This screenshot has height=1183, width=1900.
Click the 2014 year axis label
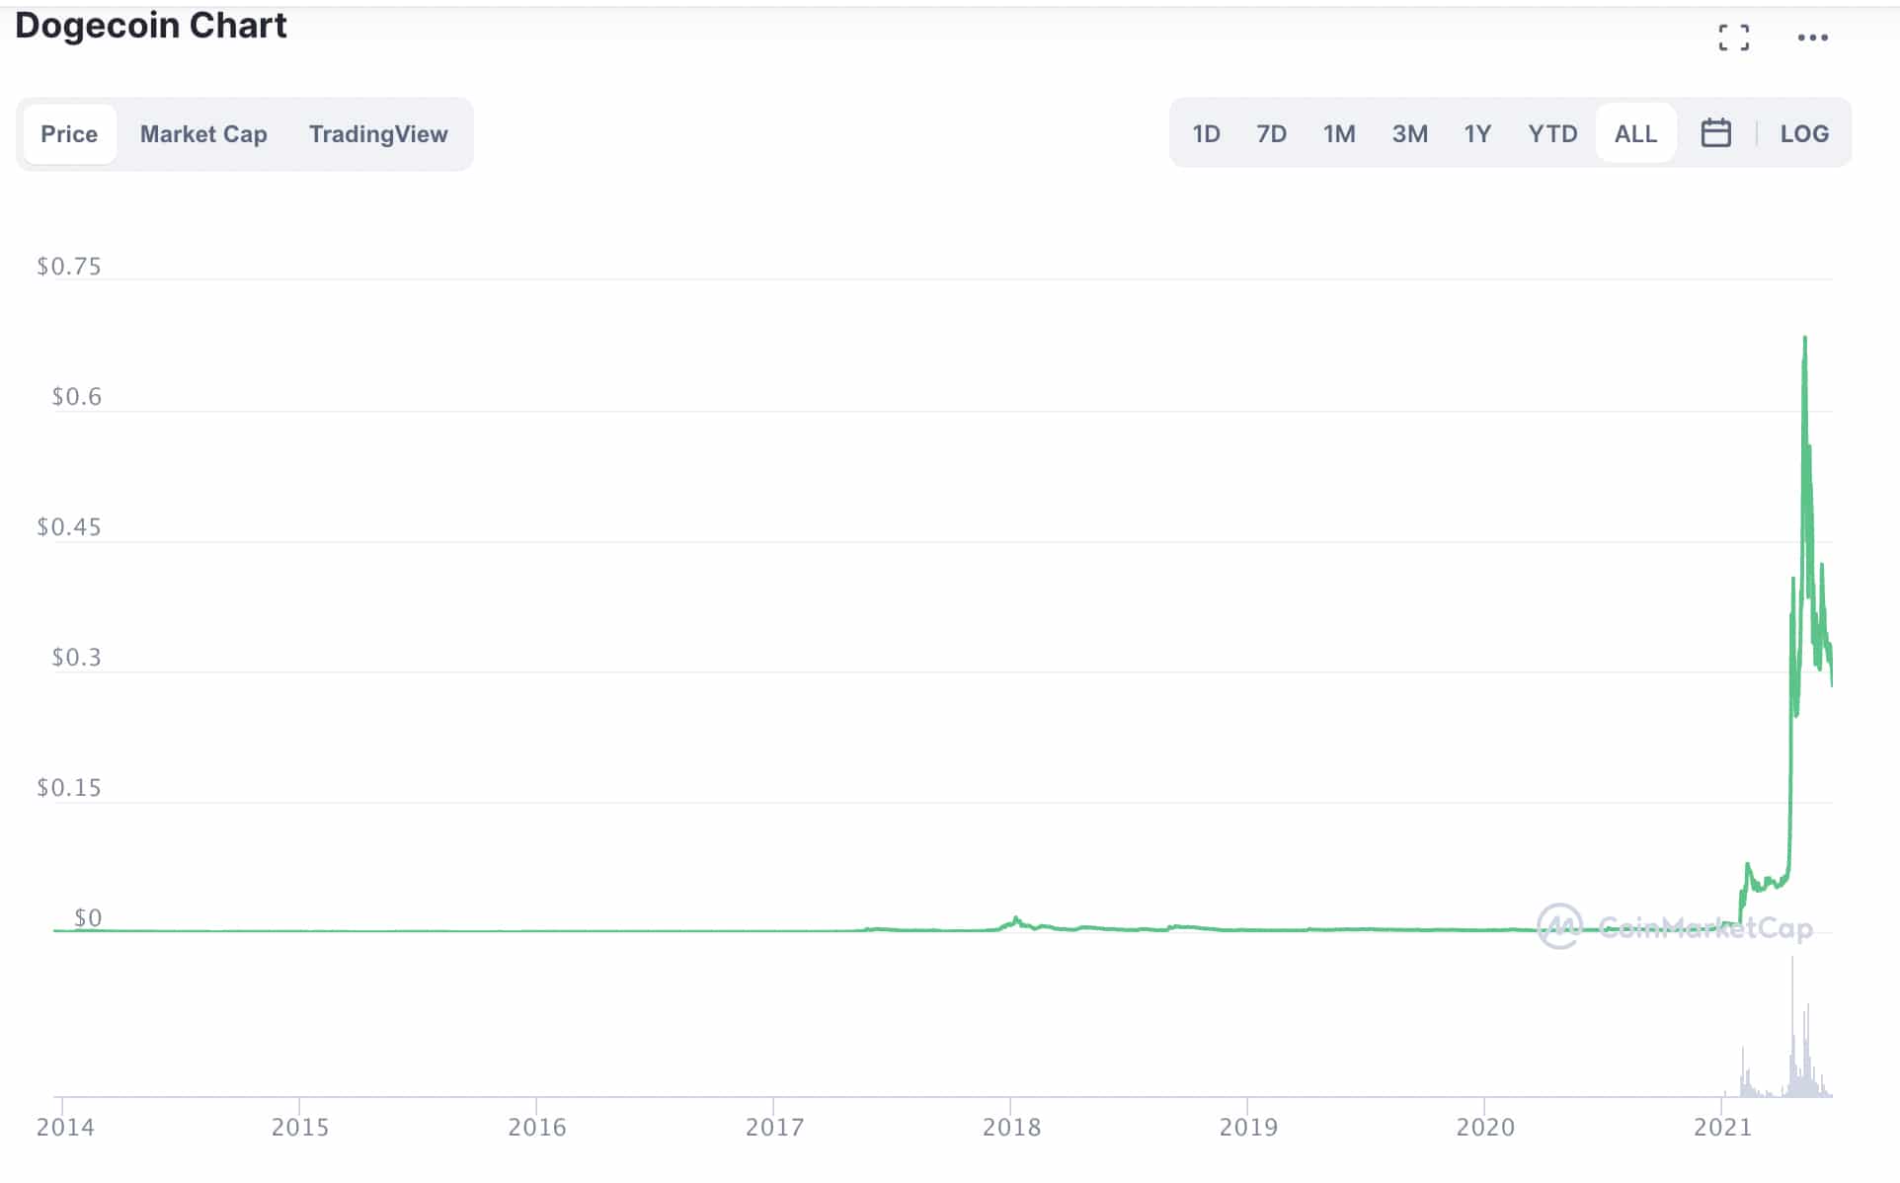click(x=65, y=1128)
